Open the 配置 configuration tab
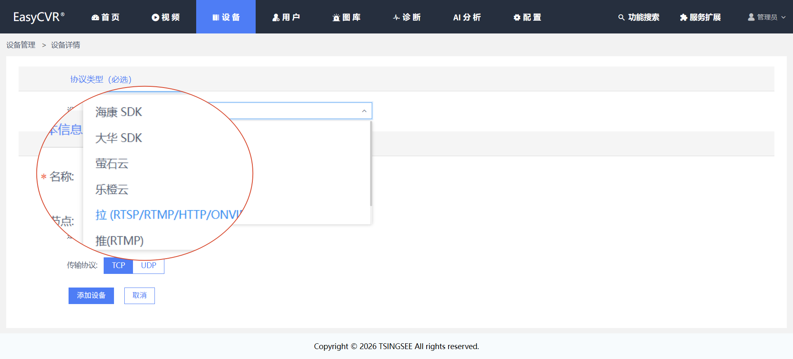Image resolution: width=793 pixels, height=359 pixels. pyautogui.click(x=527, y=17)
